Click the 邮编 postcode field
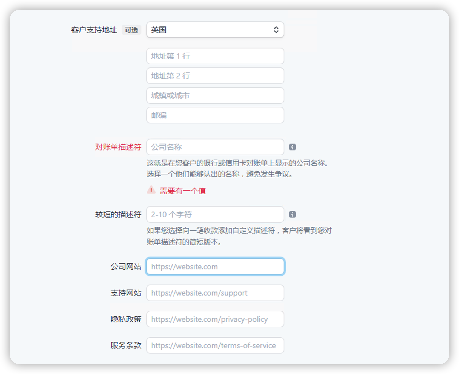The width and height of the screenshot is (459, 374). (x=215, y=115)
